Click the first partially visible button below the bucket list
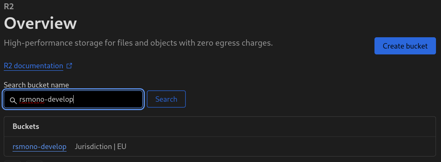Viewport: 441px width, 162px height. tap(13, 161)
